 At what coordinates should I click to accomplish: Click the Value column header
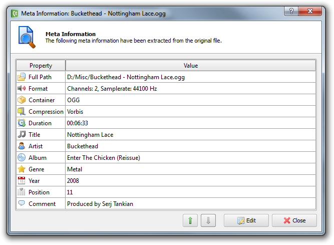190,66
